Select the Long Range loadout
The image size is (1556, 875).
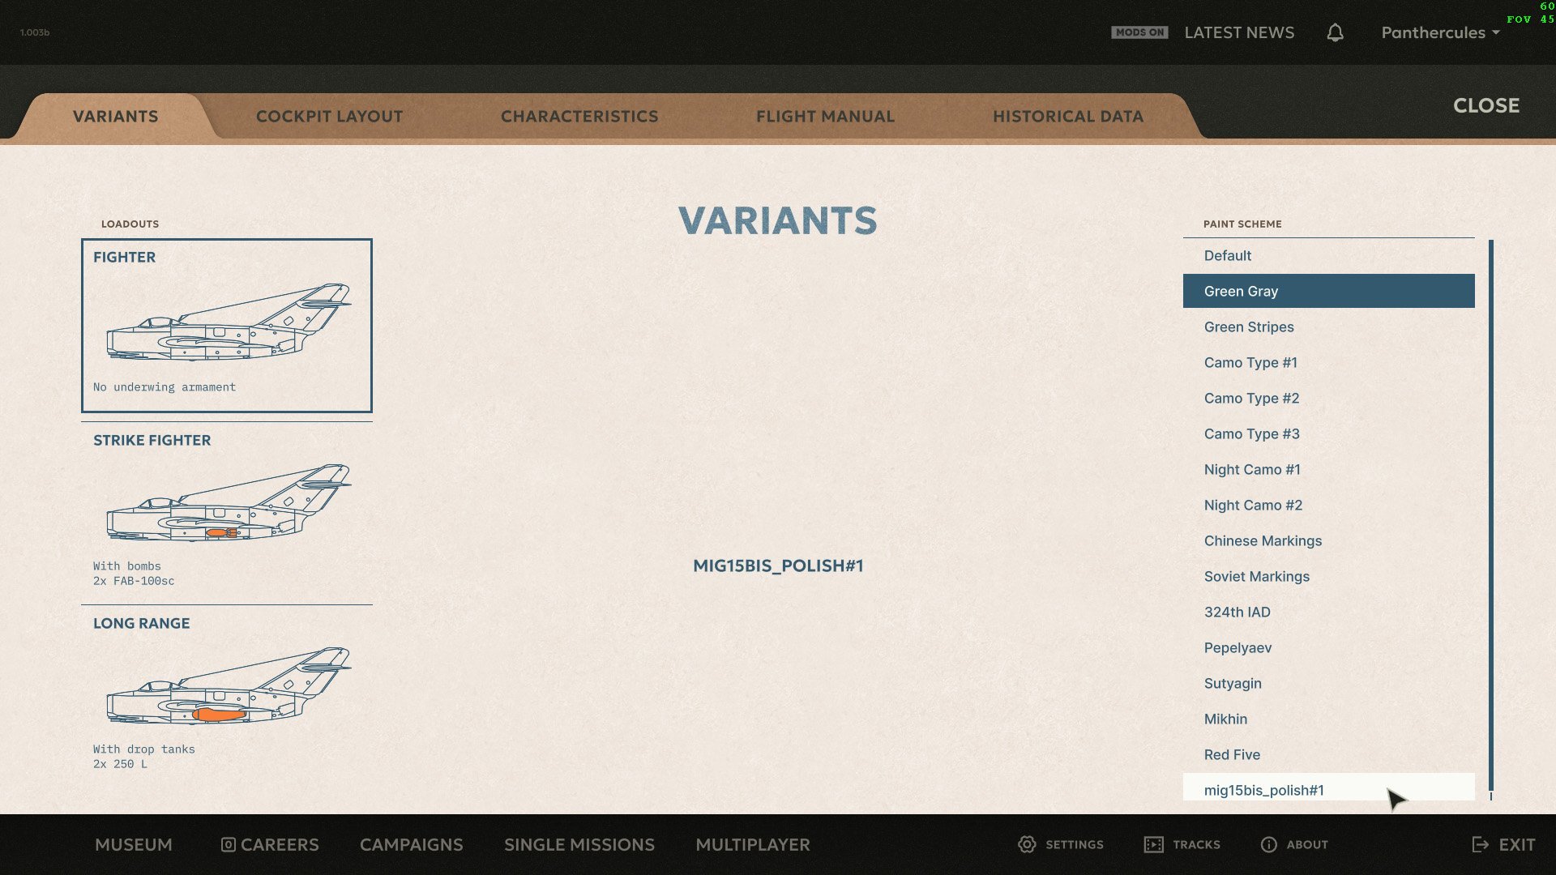pos(227,695)
